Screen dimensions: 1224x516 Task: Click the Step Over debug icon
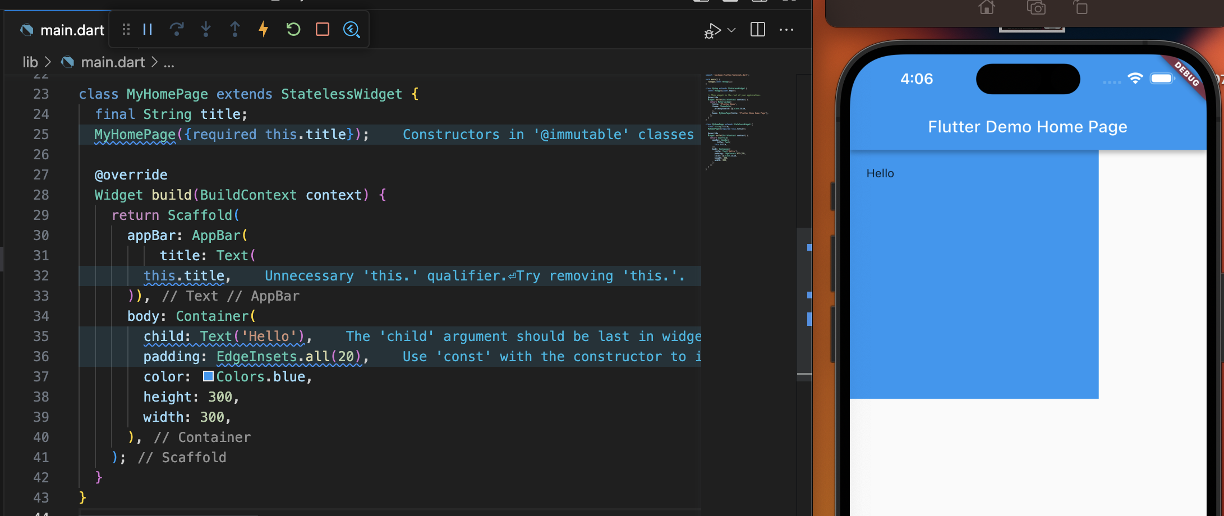[177, 29]
